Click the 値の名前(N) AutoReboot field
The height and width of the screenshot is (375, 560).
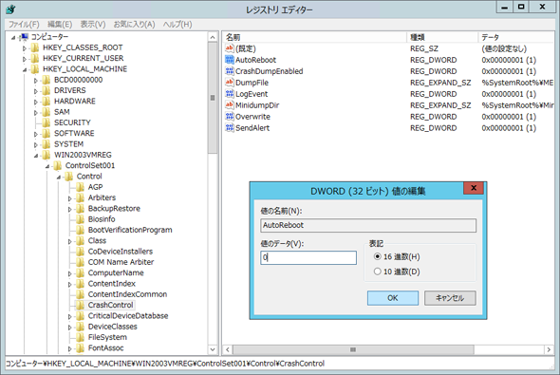(x=368, y=225)
